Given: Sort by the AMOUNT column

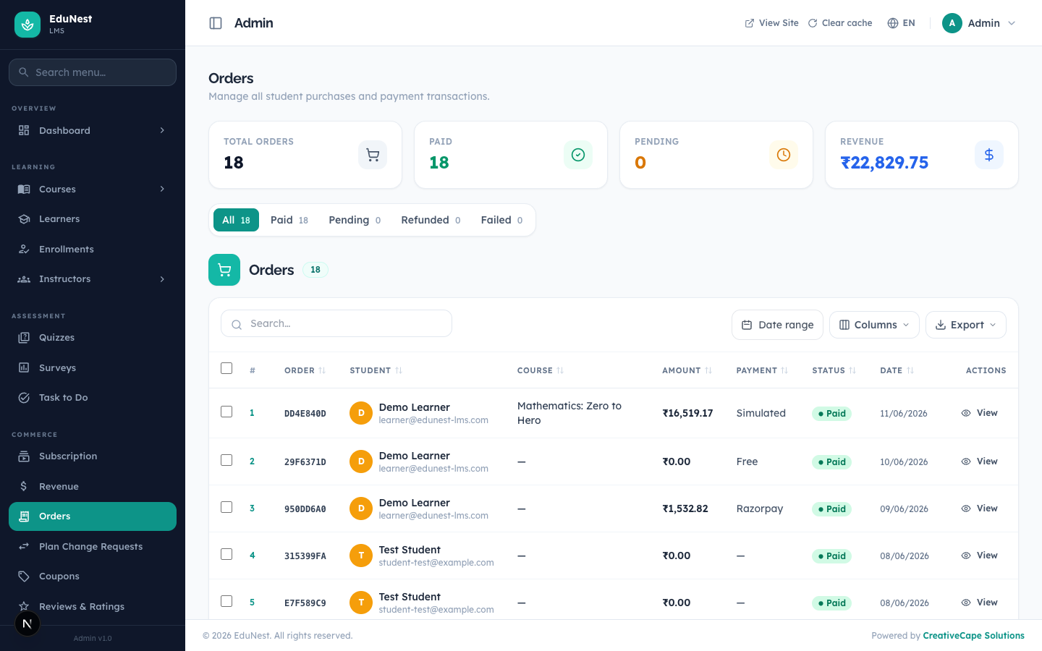Looking at the screenshot, I should pos(687,370).
